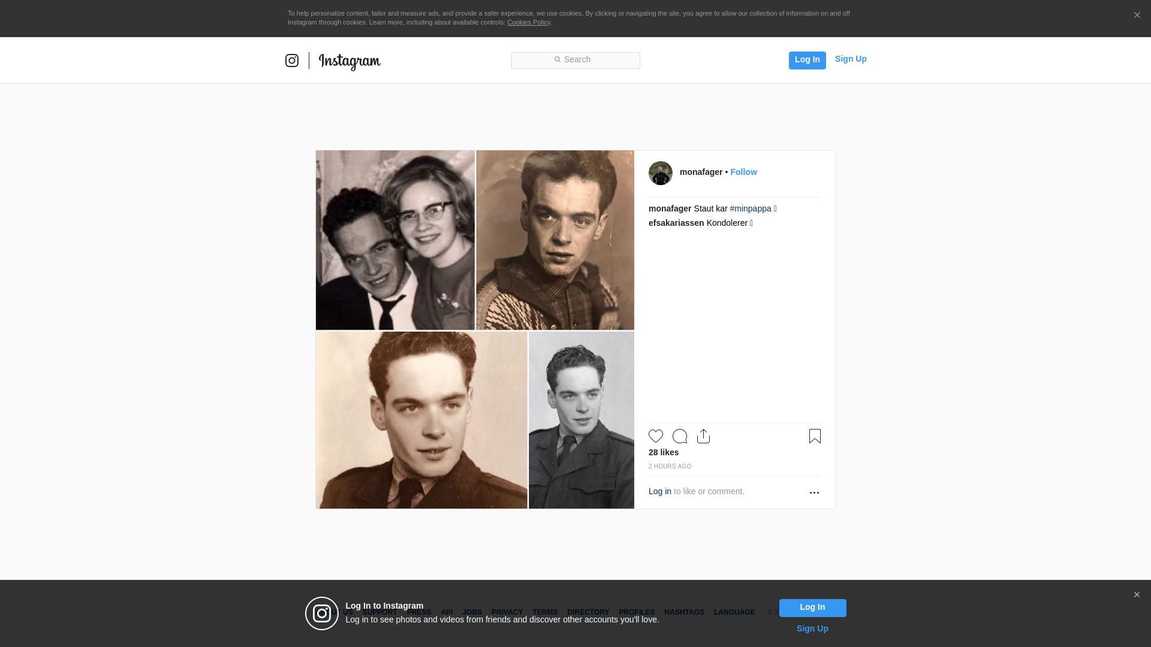The image size is (1151, 647).
Task: Open the Cookies Policy link
Action: (529, 22)
